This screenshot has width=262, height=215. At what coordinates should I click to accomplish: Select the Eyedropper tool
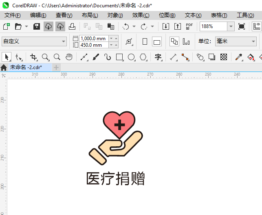point(239,57)
